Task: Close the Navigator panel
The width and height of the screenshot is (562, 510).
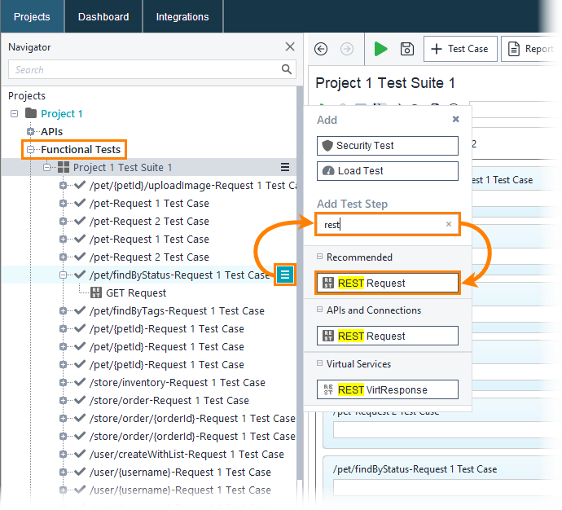Action: tap(290, 46)
